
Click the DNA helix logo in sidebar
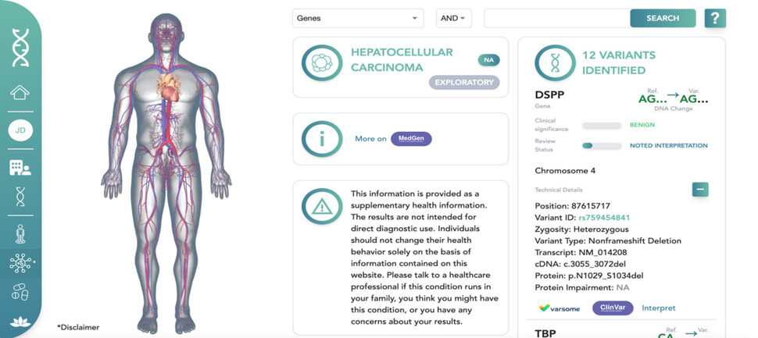click(x=20, y=47)
